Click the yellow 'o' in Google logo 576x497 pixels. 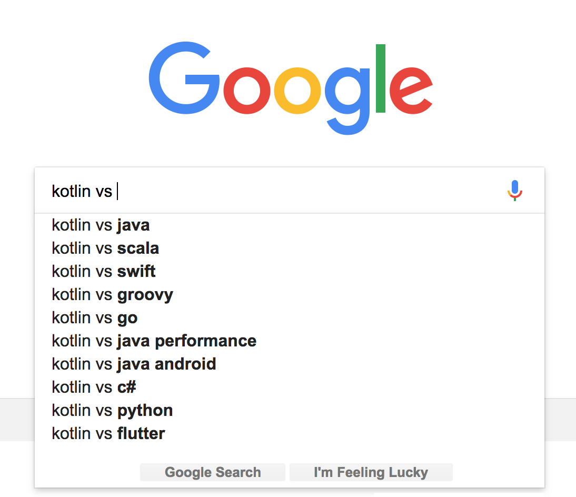click(297, 91)
